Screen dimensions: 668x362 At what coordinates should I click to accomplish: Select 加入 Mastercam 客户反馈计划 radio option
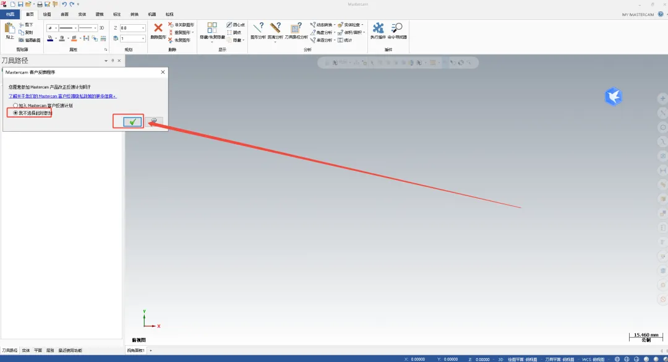point(15,105)
